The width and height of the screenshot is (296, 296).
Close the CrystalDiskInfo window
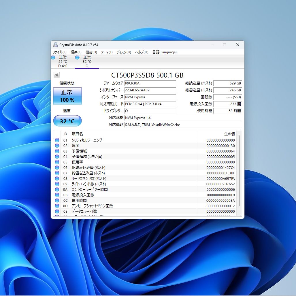click(x=238, y=45)
